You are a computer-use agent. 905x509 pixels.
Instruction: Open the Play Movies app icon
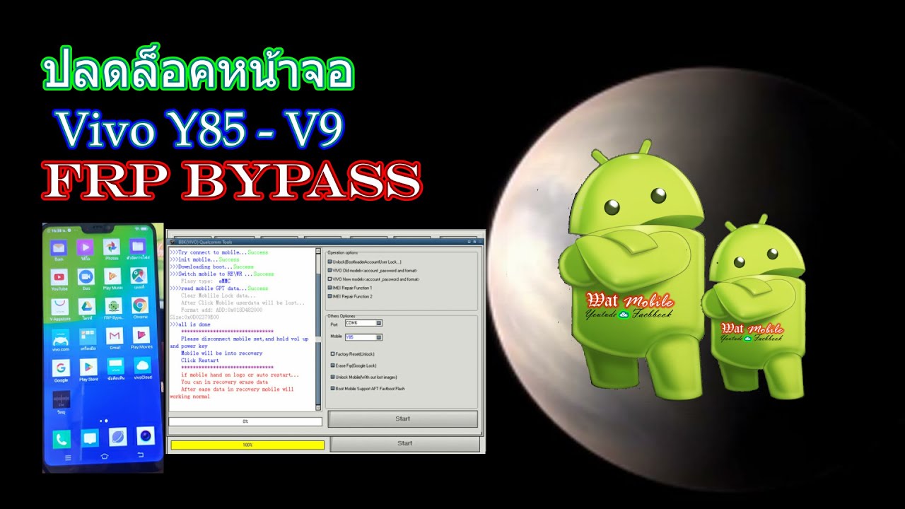[x=141, y=336]
